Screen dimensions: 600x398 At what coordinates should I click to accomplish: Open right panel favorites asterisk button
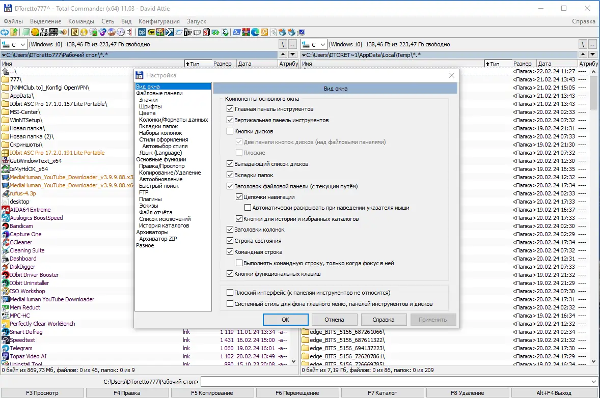tap(583, 54)
